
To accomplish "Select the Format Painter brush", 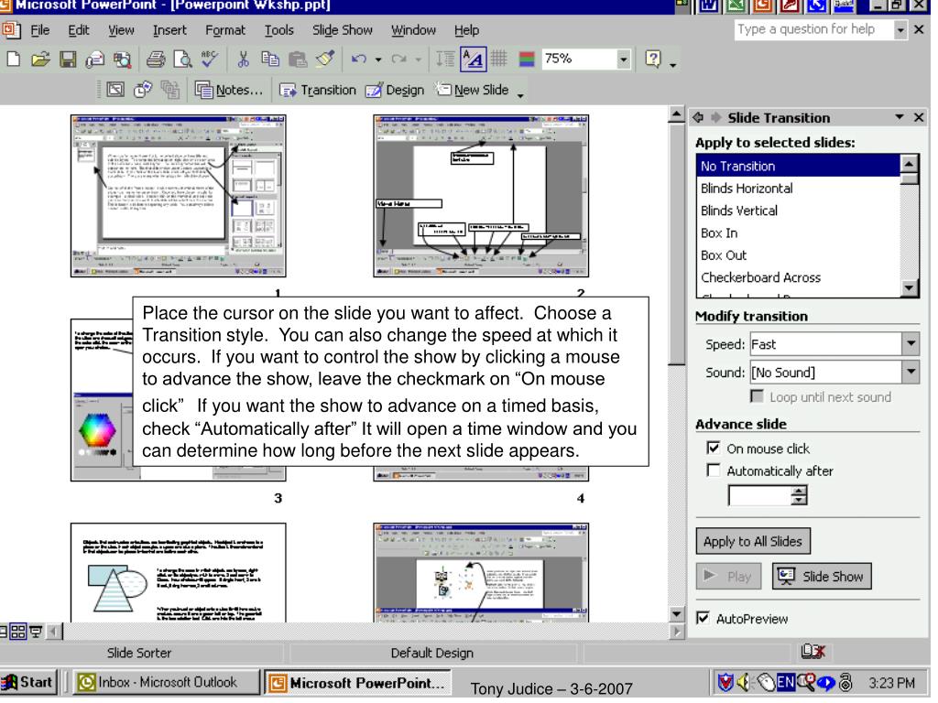I will (x=325, y=59).
